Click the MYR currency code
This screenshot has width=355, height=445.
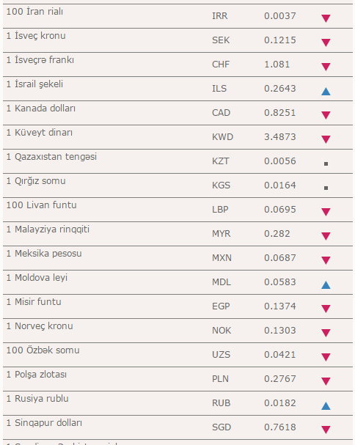(222, 234)
